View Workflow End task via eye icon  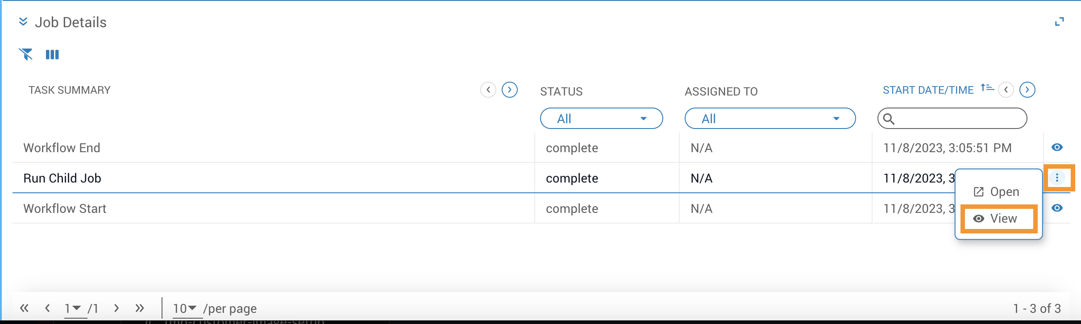pyautogui.click(x=1056, y=147)
